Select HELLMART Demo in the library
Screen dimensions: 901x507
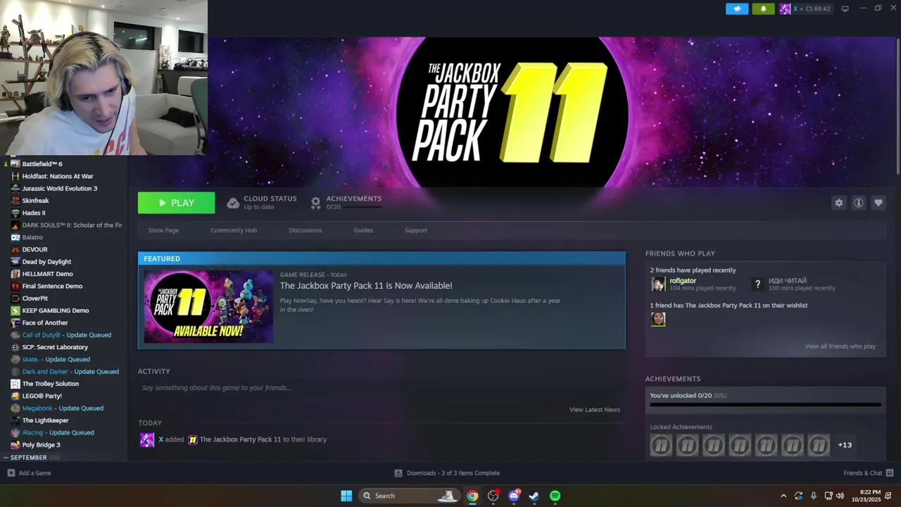coord(47,274)
